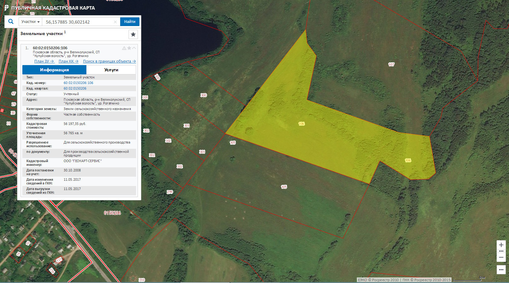Screen dimensions: 509x283
Task: Select the Тип value Земельный участок
Action: pos(79,77)
